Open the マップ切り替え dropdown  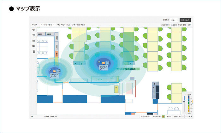[x=47, y=25]
